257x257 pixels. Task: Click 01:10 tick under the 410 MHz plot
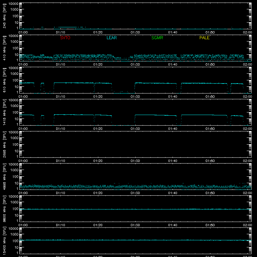60,65
